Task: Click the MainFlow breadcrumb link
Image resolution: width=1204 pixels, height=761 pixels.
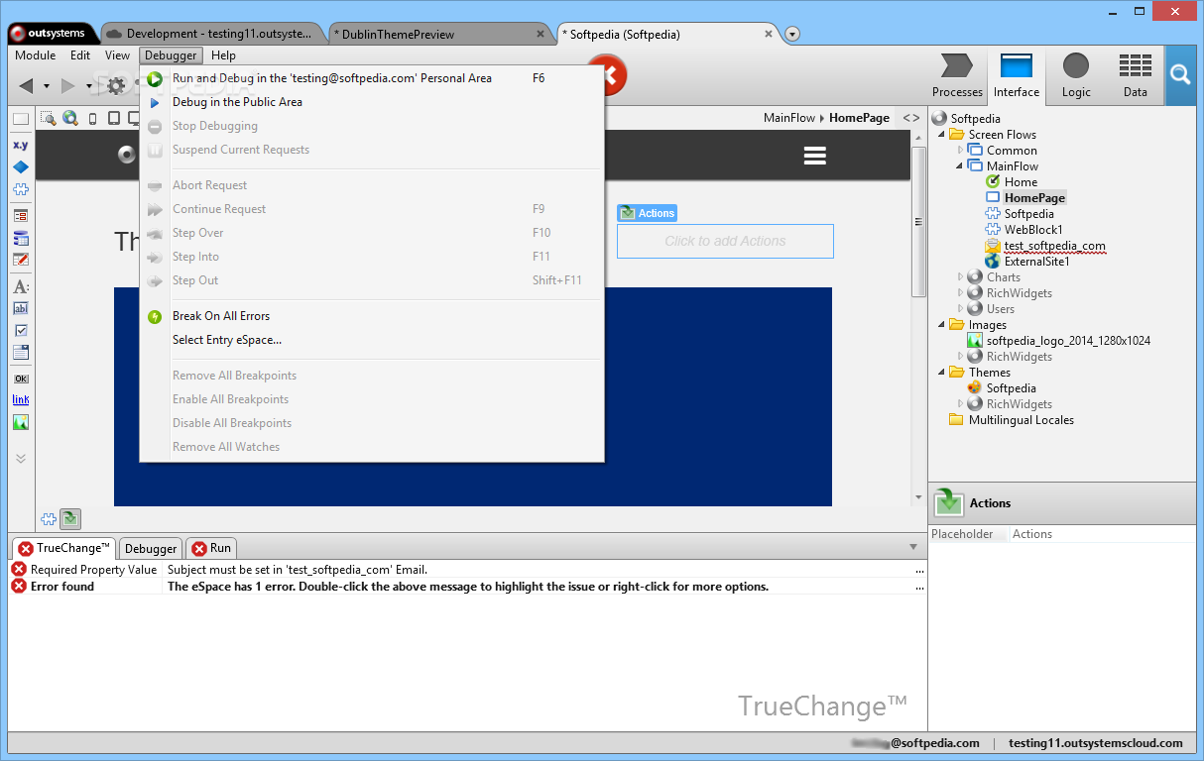Action: [789, 118]
